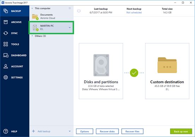Click the custom destination folder icon
The width and height of the screenshot is (195, 137).
point(167,65)
